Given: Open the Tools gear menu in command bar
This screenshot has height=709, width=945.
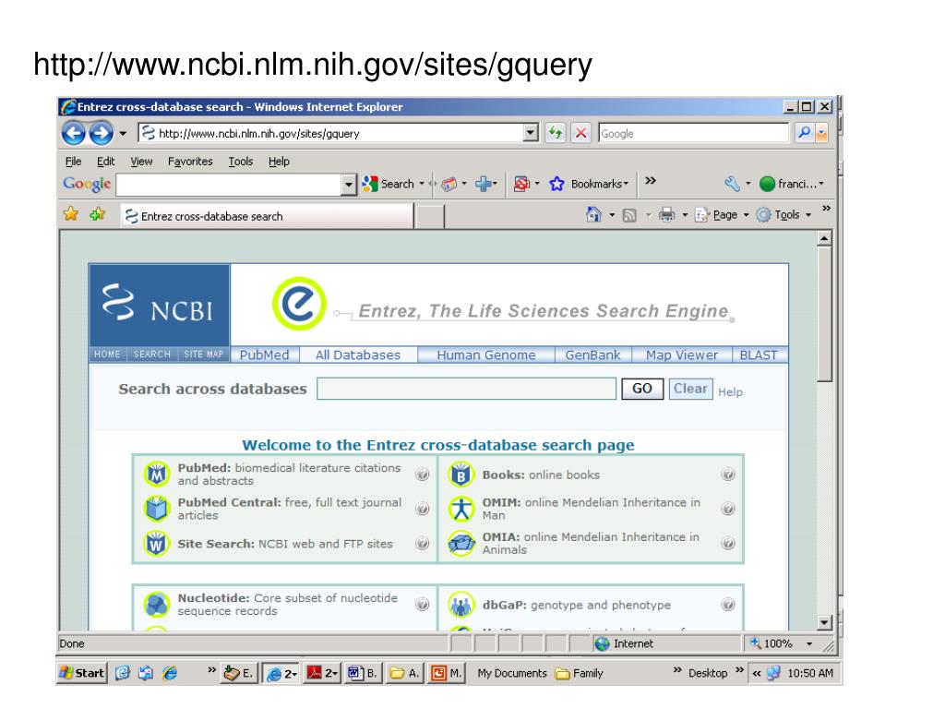Looking at the screenshot, I should (x=784, y=214).
